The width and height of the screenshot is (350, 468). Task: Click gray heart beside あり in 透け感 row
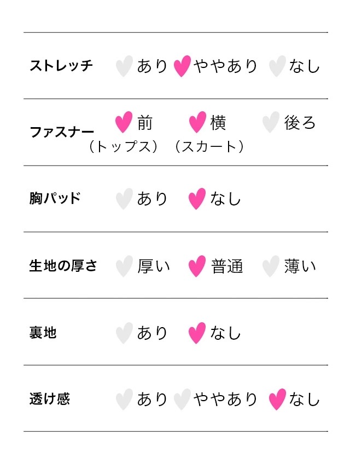pyautogui.click(x=124, y=399)
